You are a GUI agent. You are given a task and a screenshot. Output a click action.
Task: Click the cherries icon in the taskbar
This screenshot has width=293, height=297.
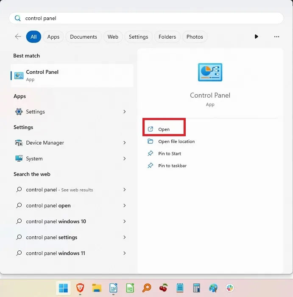(163, 288)
